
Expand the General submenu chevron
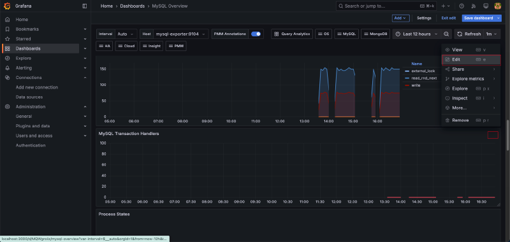pyautogui.click(x=85, y=117)
